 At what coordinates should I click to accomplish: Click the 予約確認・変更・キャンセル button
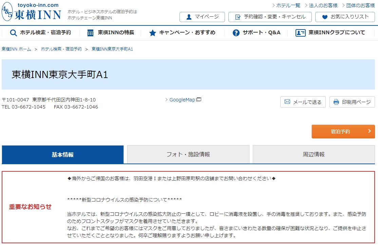pos(270,17)
